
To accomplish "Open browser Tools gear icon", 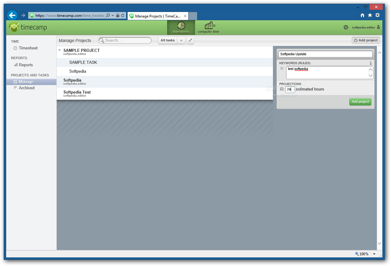I will coord(378,15).
